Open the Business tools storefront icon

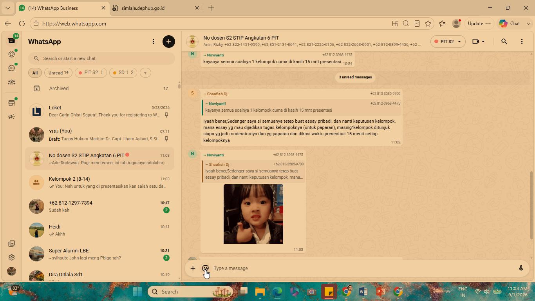pos(11,103)
